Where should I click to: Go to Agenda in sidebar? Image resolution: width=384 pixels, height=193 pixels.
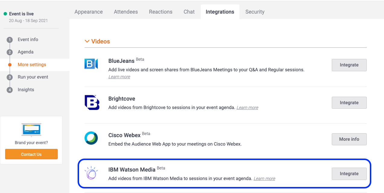pyautogui.click(x=26, y=52)
